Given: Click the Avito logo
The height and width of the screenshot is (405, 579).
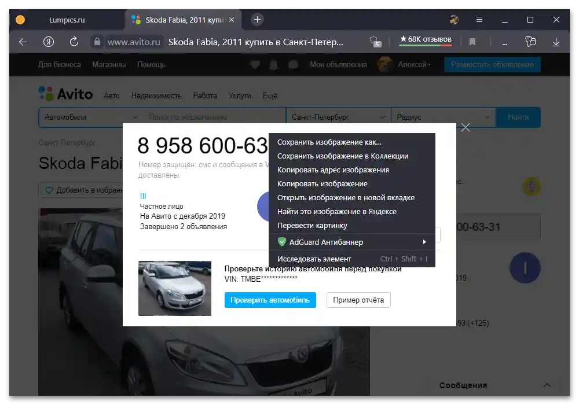Looking at the screenshot, I should (66, 94).
